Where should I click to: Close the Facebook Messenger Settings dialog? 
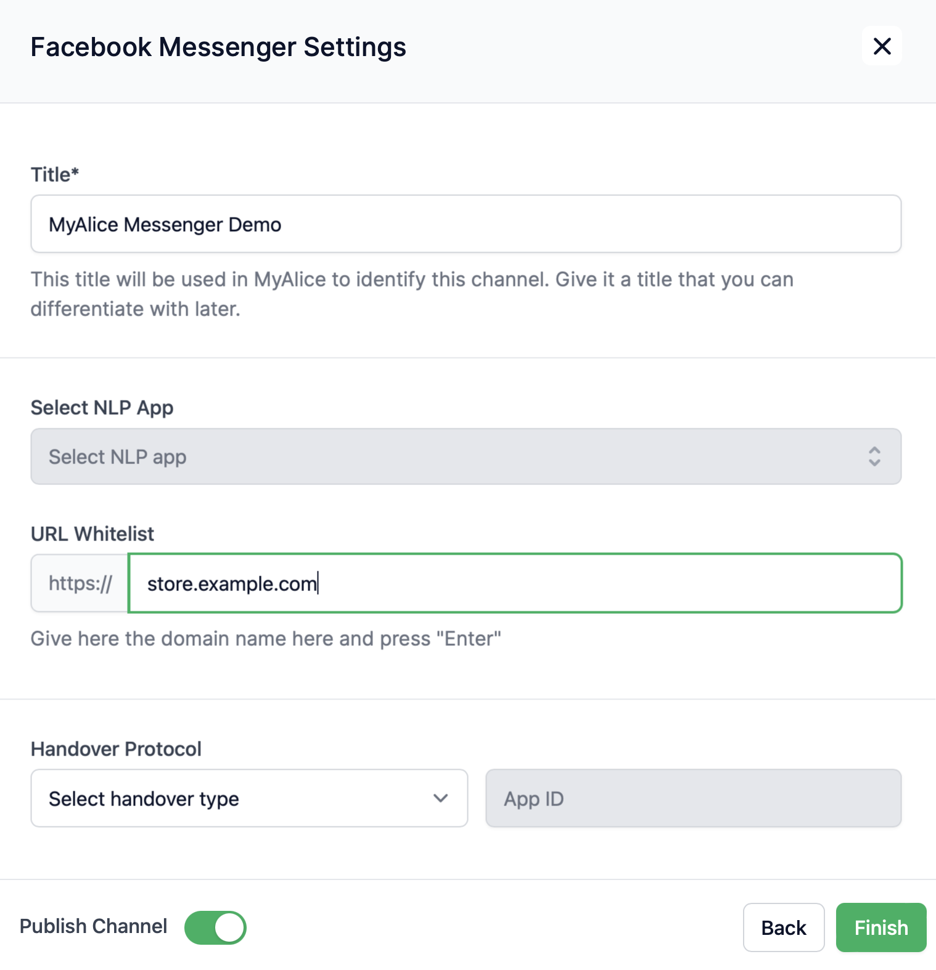point(882,46)
